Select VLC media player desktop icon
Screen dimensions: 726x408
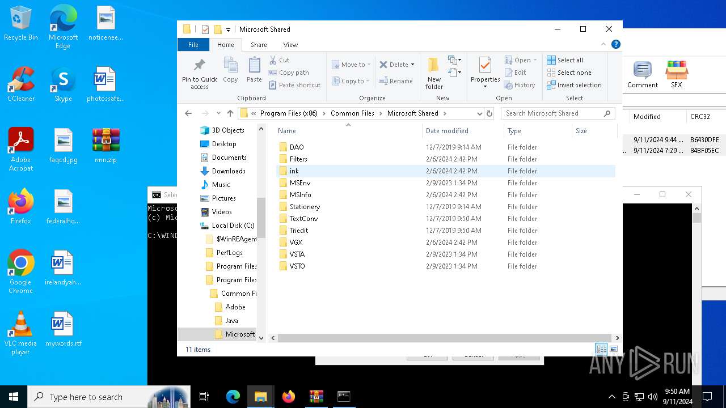20,333
